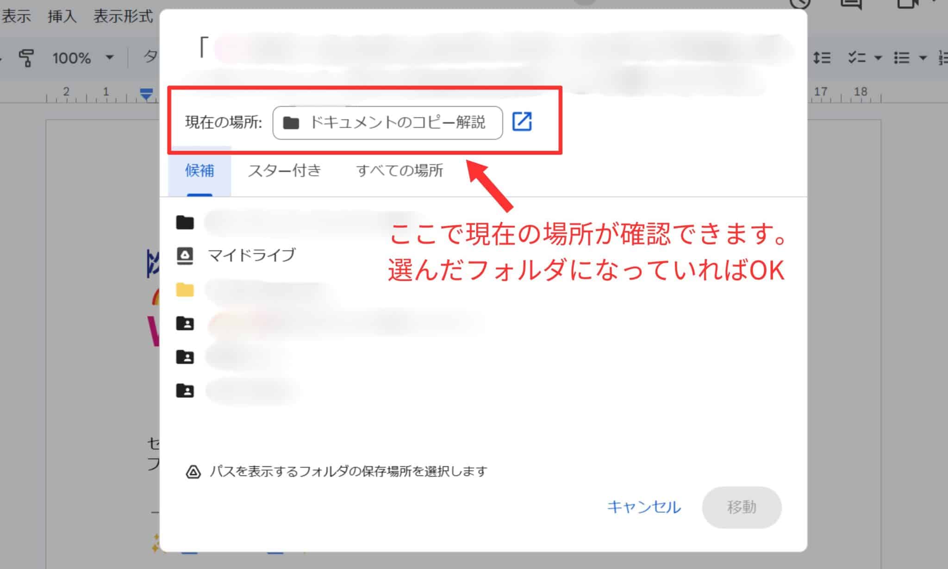This screenshot has height=569, width=948.
Task: Open the 100% zoom dropdown
Action: [x=83, y=58]
